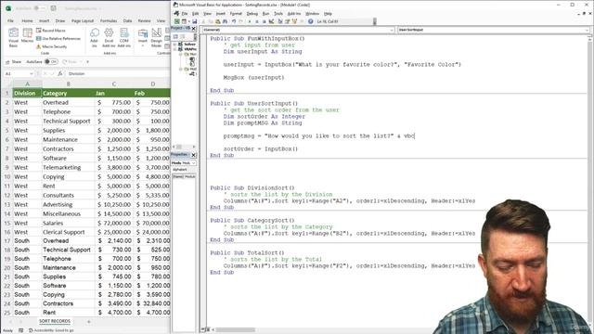This screenshot has height=334, width=594.
Task: Close the Project Explorer pane
Action: pos(194,29)
